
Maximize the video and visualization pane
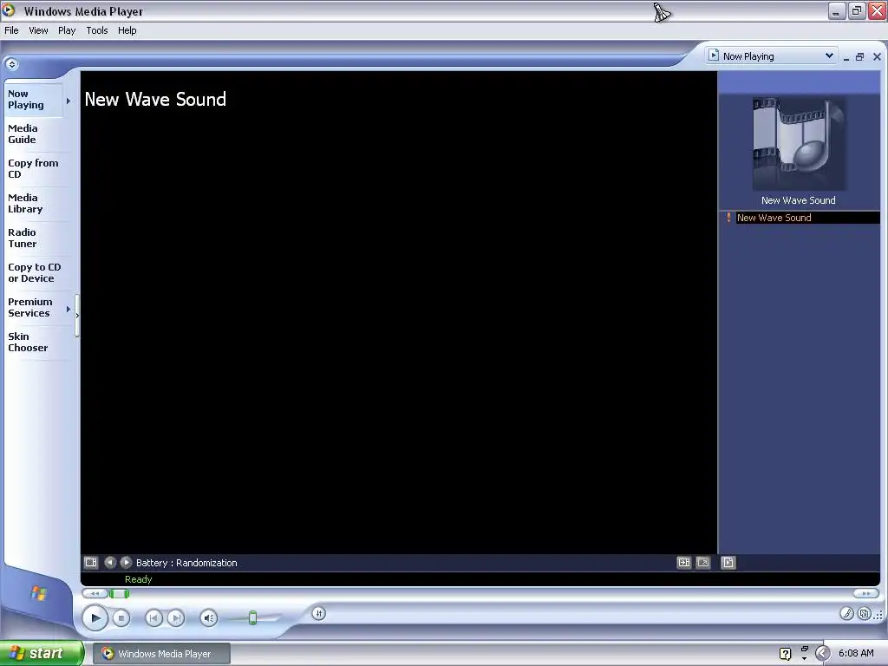pos(684,562)
